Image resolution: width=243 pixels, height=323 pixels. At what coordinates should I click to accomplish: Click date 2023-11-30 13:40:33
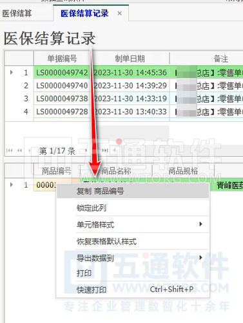point(130,112)
